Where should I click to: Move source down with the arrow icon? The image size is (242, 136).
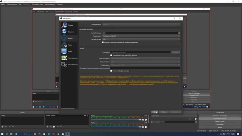[x=61, y=127]
